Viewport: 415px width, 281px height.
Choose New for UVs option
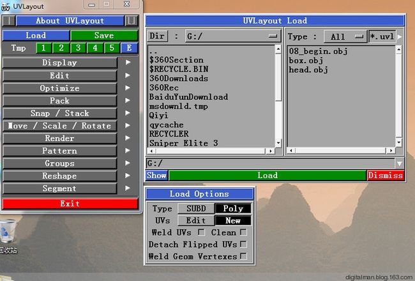[233, 220]
